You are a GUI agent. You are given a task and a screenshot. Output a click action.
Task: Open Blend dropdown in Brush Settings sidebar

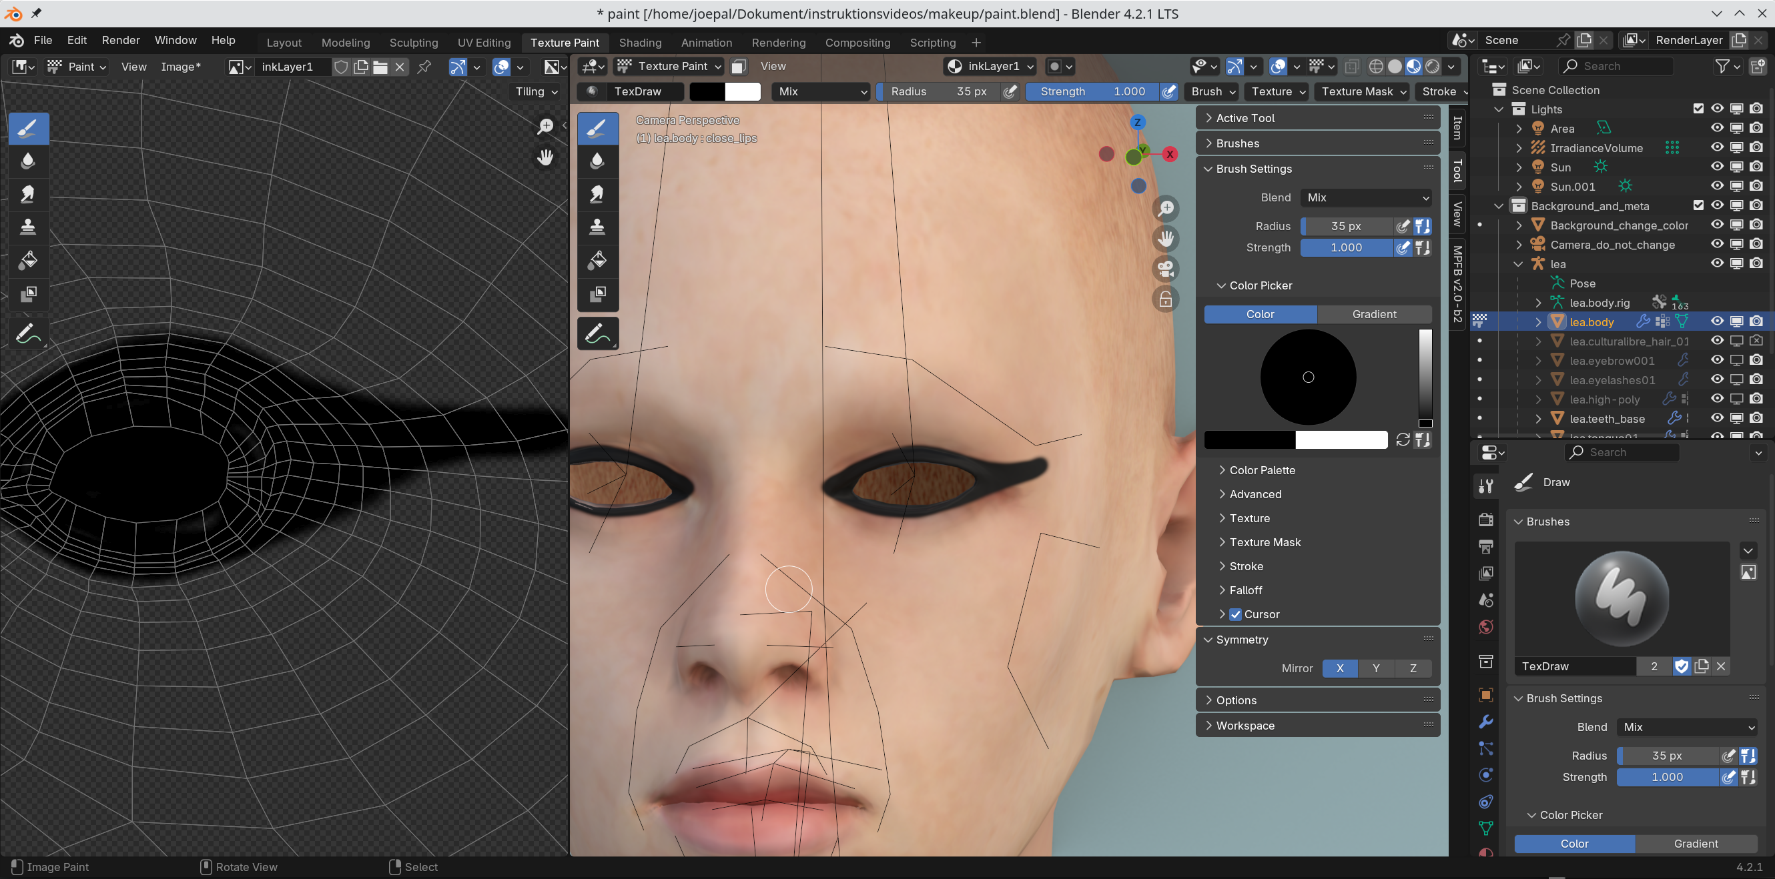[1366, 197]
